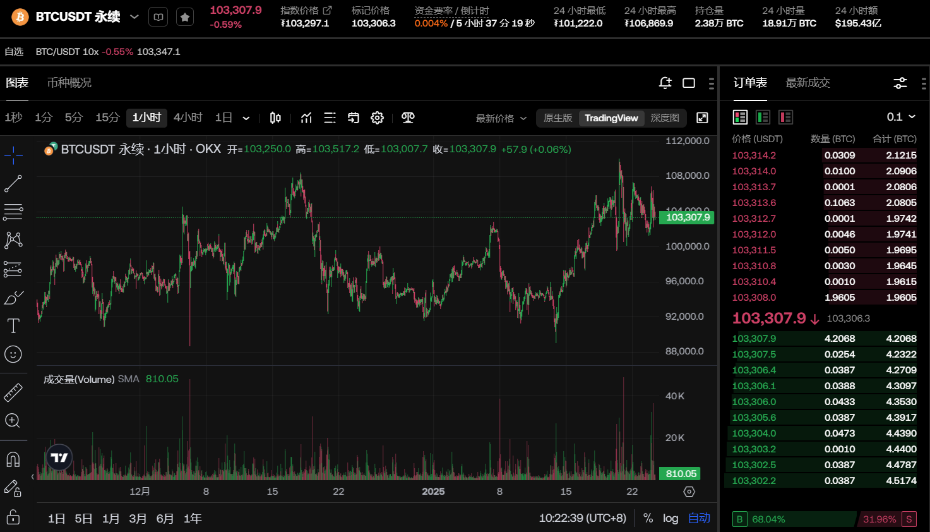Select the trend line drawing tool
Screen dimensions: 930x532
coord(13,184)
